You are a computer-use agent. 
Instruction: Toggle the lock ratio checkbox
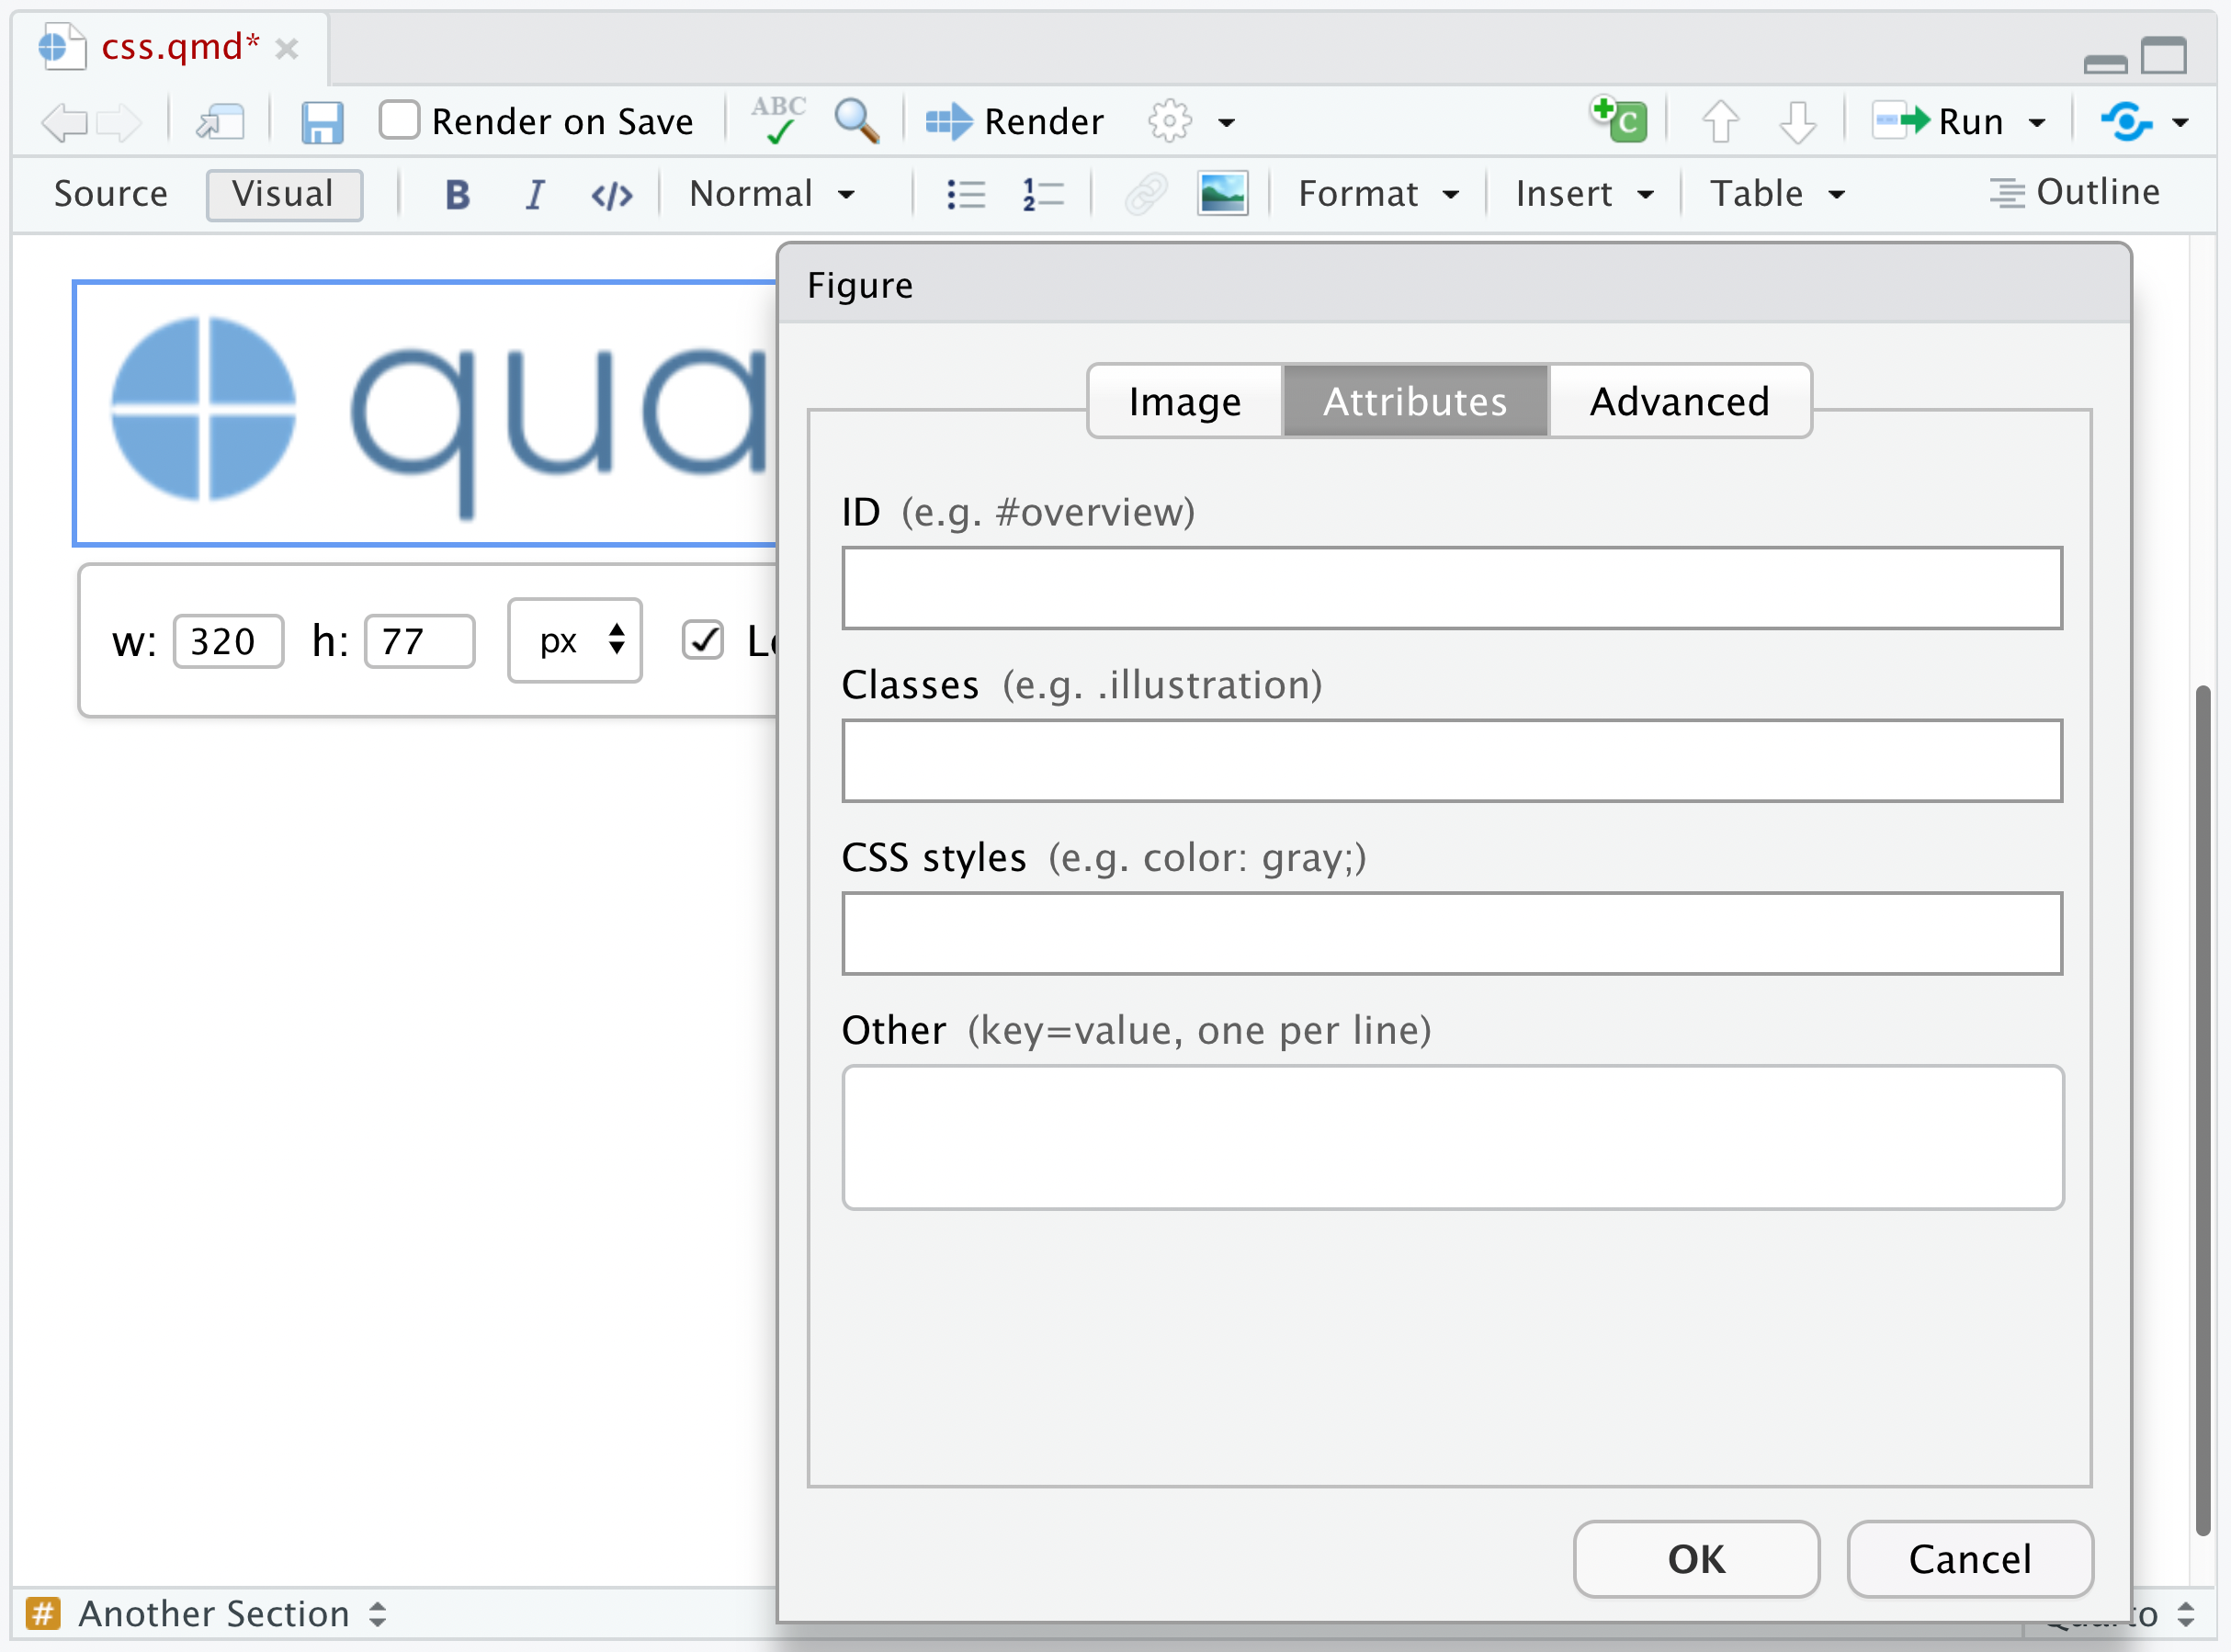point(703,641)
